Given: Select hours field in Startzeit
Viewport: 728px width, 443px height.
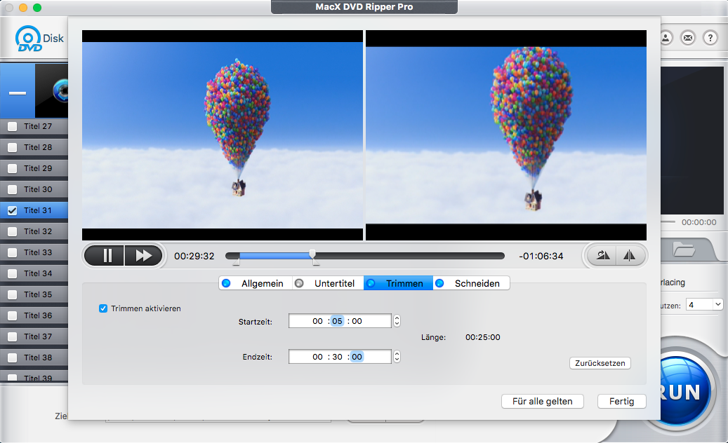Looking at the screenshot, I should click(317, 320).
